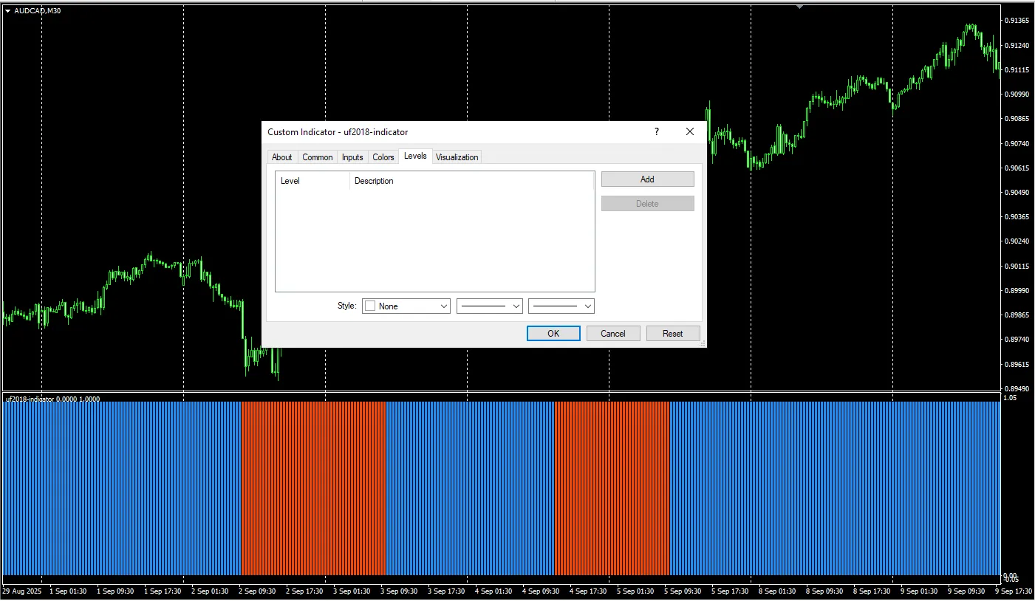This screenshot has width=1035, height=601.
Task: Go to the Inputs tab
Action: pos(352,157)
